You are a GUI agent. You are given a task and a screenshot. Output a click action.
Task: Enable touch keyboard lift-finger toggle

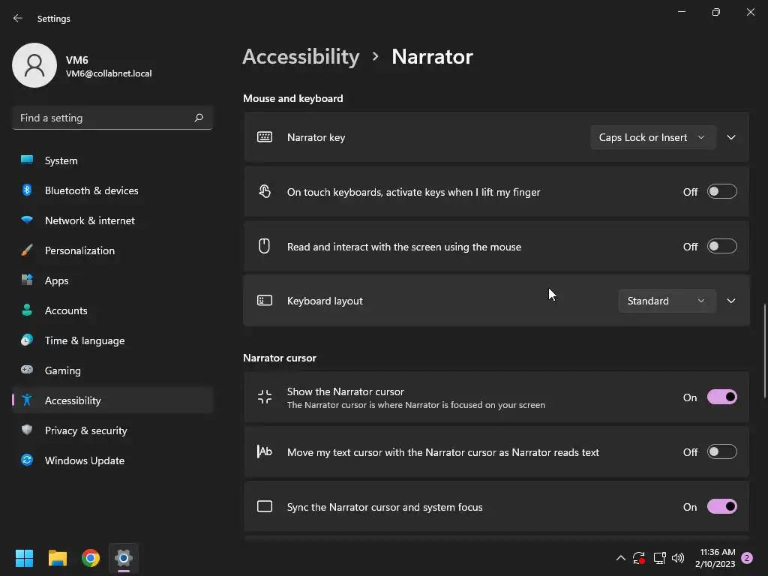[x=721, y=192]
